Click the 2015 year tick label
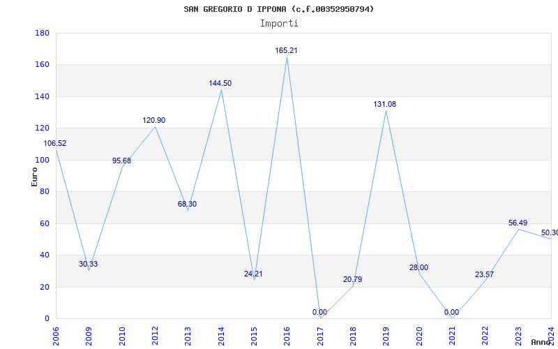Viewport: 558px width, 349px height. (254, 336)
